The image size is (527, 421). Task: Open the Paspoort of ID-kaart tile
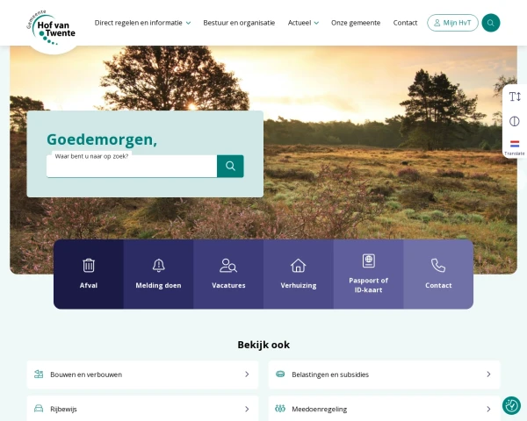(x=368, y=274)
